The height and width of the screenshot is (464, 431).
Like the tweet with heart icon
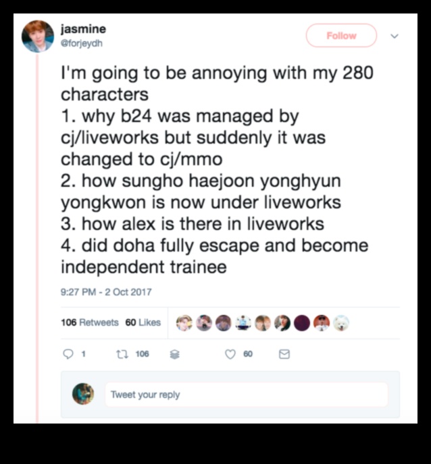[230, 354]
